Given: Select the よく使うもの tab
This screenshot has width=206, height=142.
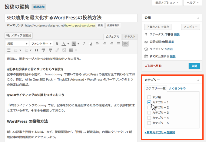Looking at the screenshot, I should (x=177, y=88).
